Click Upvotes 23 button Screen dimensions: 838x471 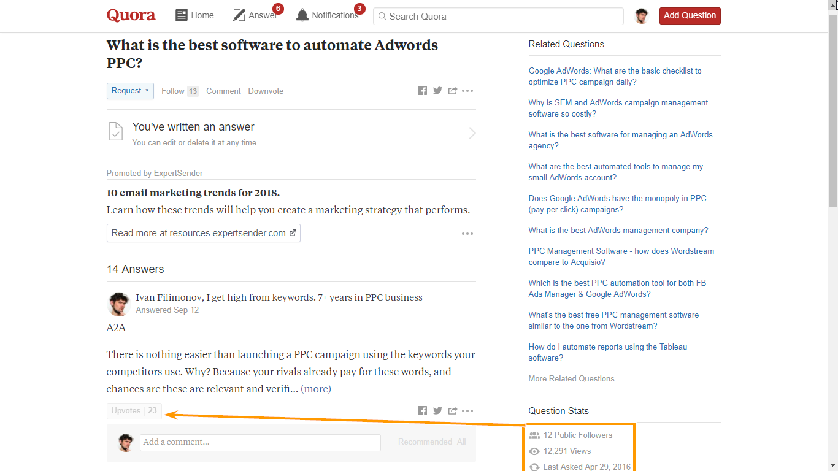134,411
